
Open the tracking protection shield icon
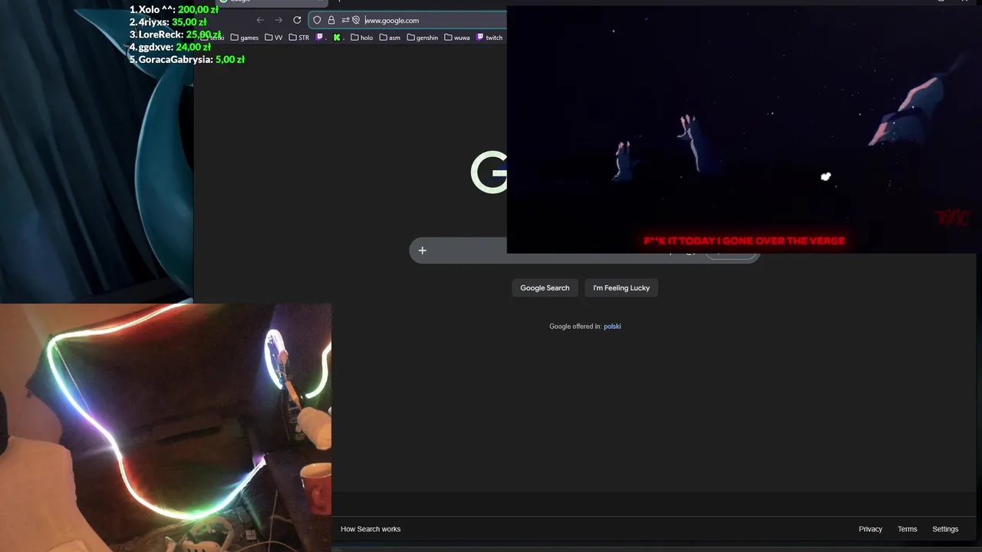pos(317,20)
